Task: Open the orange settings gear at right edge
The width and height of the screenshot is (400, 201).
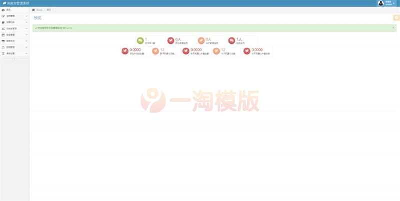Action: 396,18
